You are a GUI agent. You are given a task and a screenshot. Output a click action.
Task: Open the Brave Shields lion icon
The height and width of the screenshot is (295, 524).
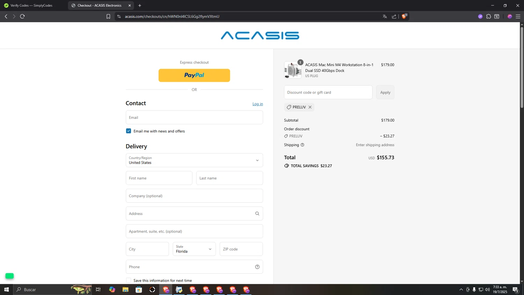404,16
